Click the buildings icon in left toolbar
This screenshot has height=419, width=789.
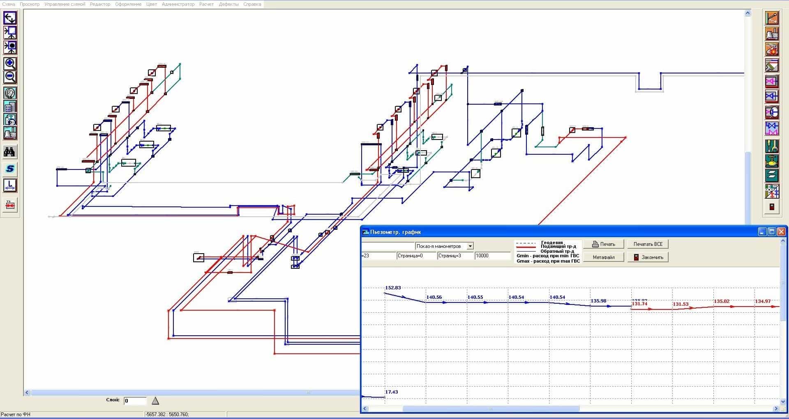click(x=10, y=107)
